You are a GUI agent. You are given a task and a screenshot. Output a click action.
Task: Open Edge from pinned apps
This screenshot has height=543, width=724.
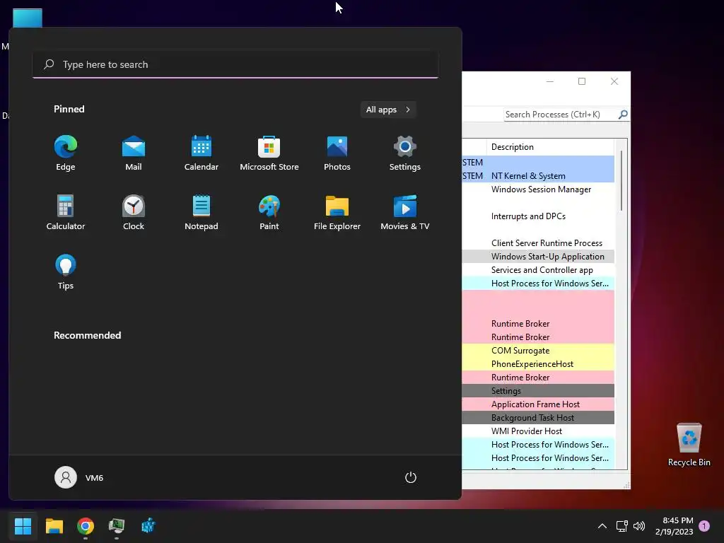(x=66, y=153)
